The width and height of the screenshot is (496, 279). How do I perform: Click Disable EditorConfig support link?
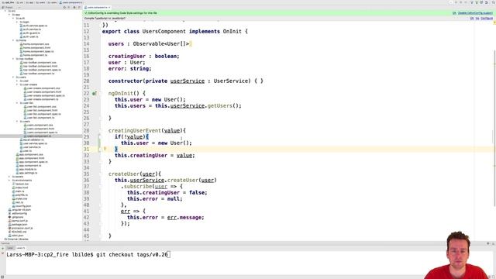(x=475, y=13)
